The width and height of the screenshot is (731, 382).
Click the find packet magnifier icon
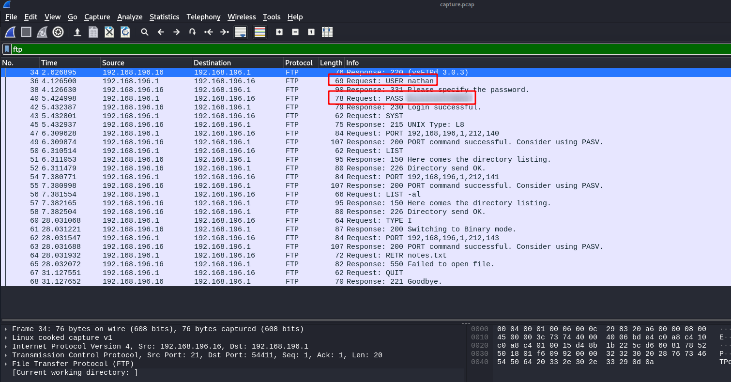point(145,32)
